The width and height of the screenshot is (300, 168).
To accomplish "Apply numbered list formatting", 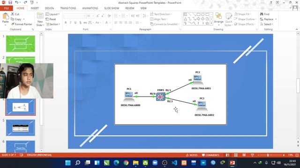I will point(124,16).
